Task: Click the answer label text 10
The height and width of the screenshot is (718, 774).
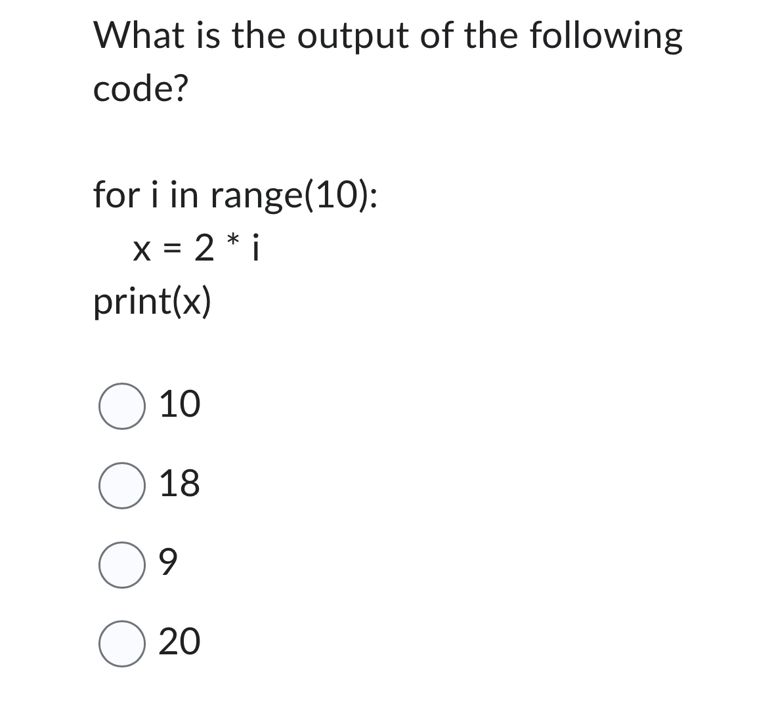Action: pos(179,406)
